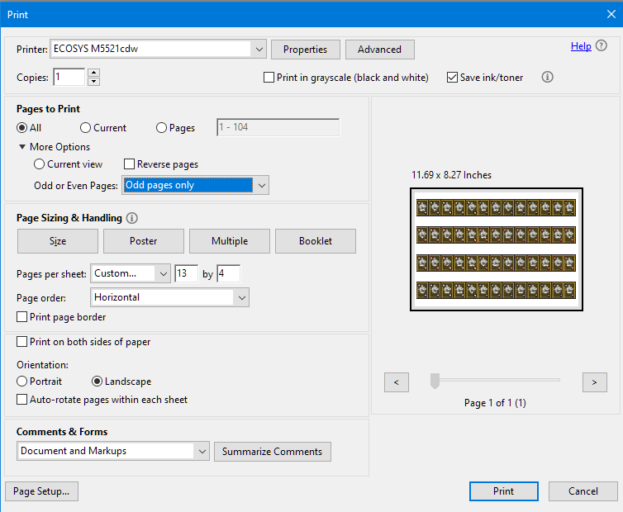This screenshot has height=512, width=623.
Task: Click the Print button
Action: (x=503, y=491)
